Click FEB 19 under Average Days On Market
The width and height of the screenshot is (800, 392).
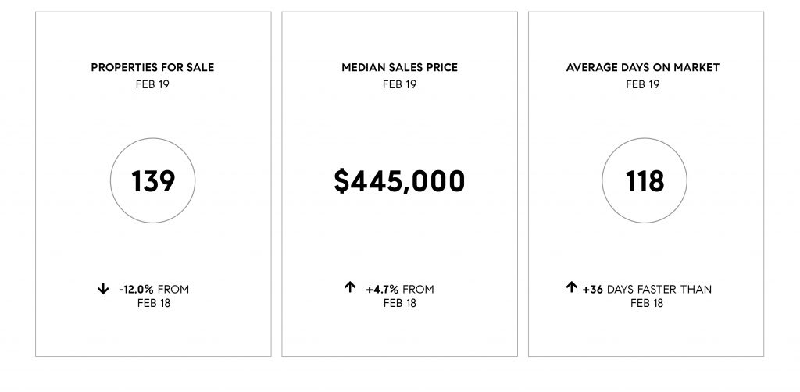coord(643,84)
